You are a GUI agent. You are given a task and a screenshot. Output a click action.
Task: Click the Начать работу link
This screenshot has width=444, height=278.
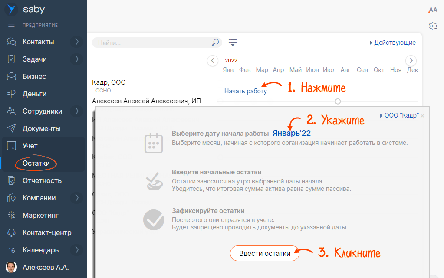245,91
